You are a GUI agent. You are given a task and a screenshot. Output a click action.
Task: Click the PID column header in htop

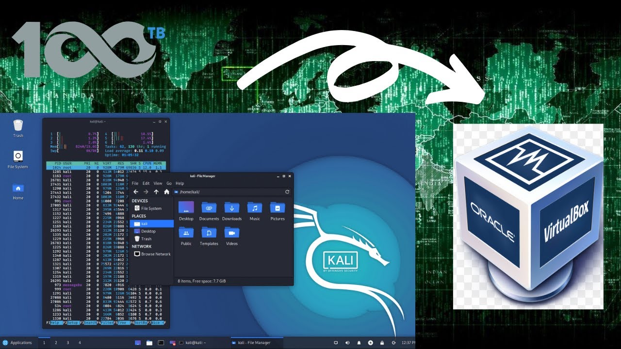(57, 163)
